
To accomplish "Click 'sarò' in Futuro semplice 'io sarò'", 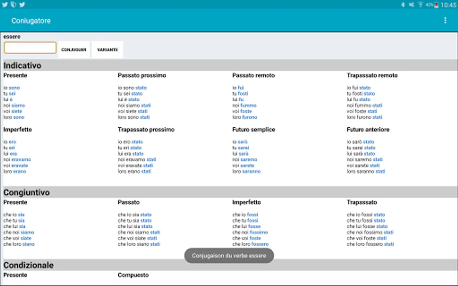I will point(243,142).
